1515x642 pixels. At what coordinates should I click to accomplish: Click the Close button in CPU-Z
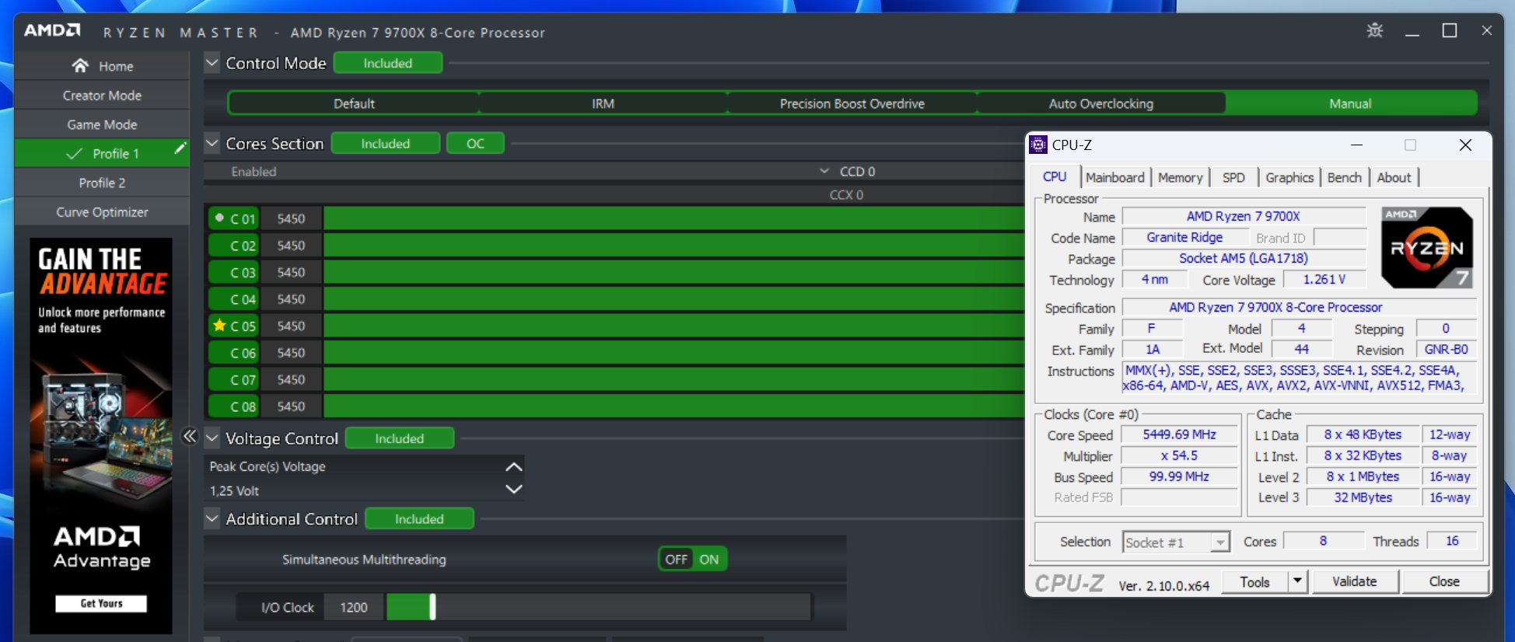(x=1444, y=581)
